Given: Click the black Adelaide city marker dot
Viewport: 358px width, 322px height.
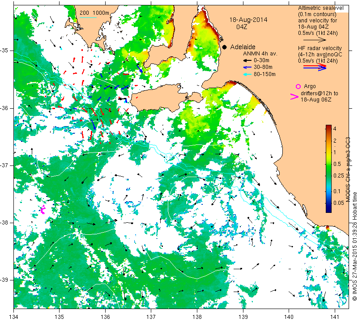Looking at the screenshot, I should 225,47.
